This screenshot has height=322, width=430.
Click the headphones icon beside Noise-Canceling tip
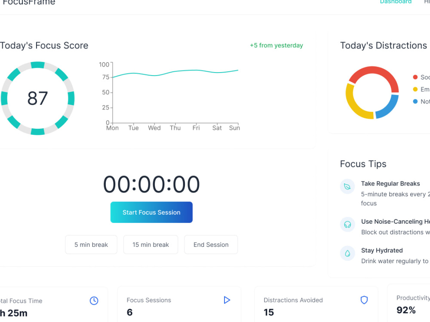(347, 225)
